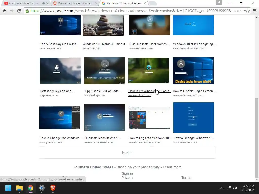Go back using the browser back arrow

[x=5, y=11]
